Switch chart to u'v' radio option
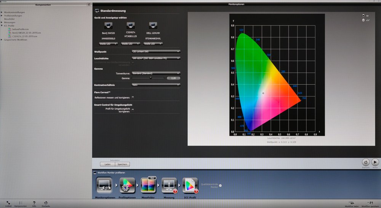This screenshot has width=381, height=208. [362, 20]
